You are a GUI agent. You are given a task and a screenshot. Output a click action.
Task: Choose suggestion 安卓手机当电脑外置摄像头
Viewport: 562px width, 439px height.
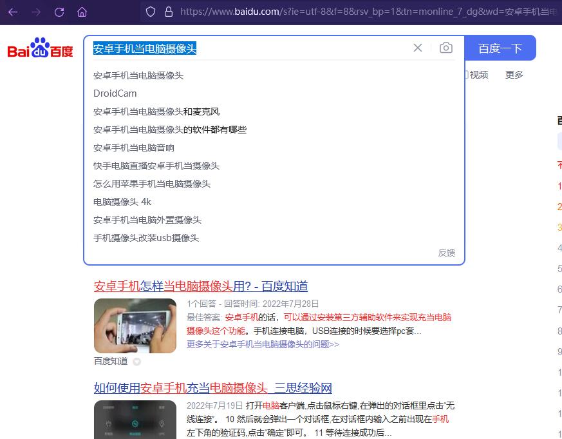pyautogui.click(x=147, y=220)
